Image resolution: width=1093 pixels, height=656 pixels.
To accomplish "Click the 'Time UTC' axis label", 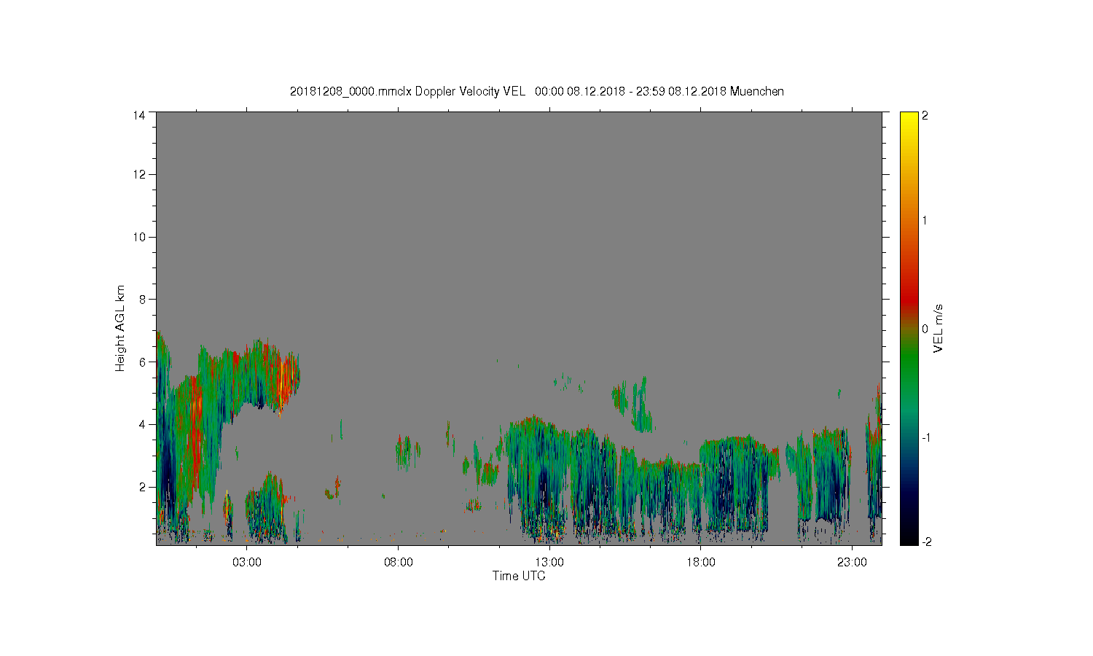I will (x=519, y=576).
